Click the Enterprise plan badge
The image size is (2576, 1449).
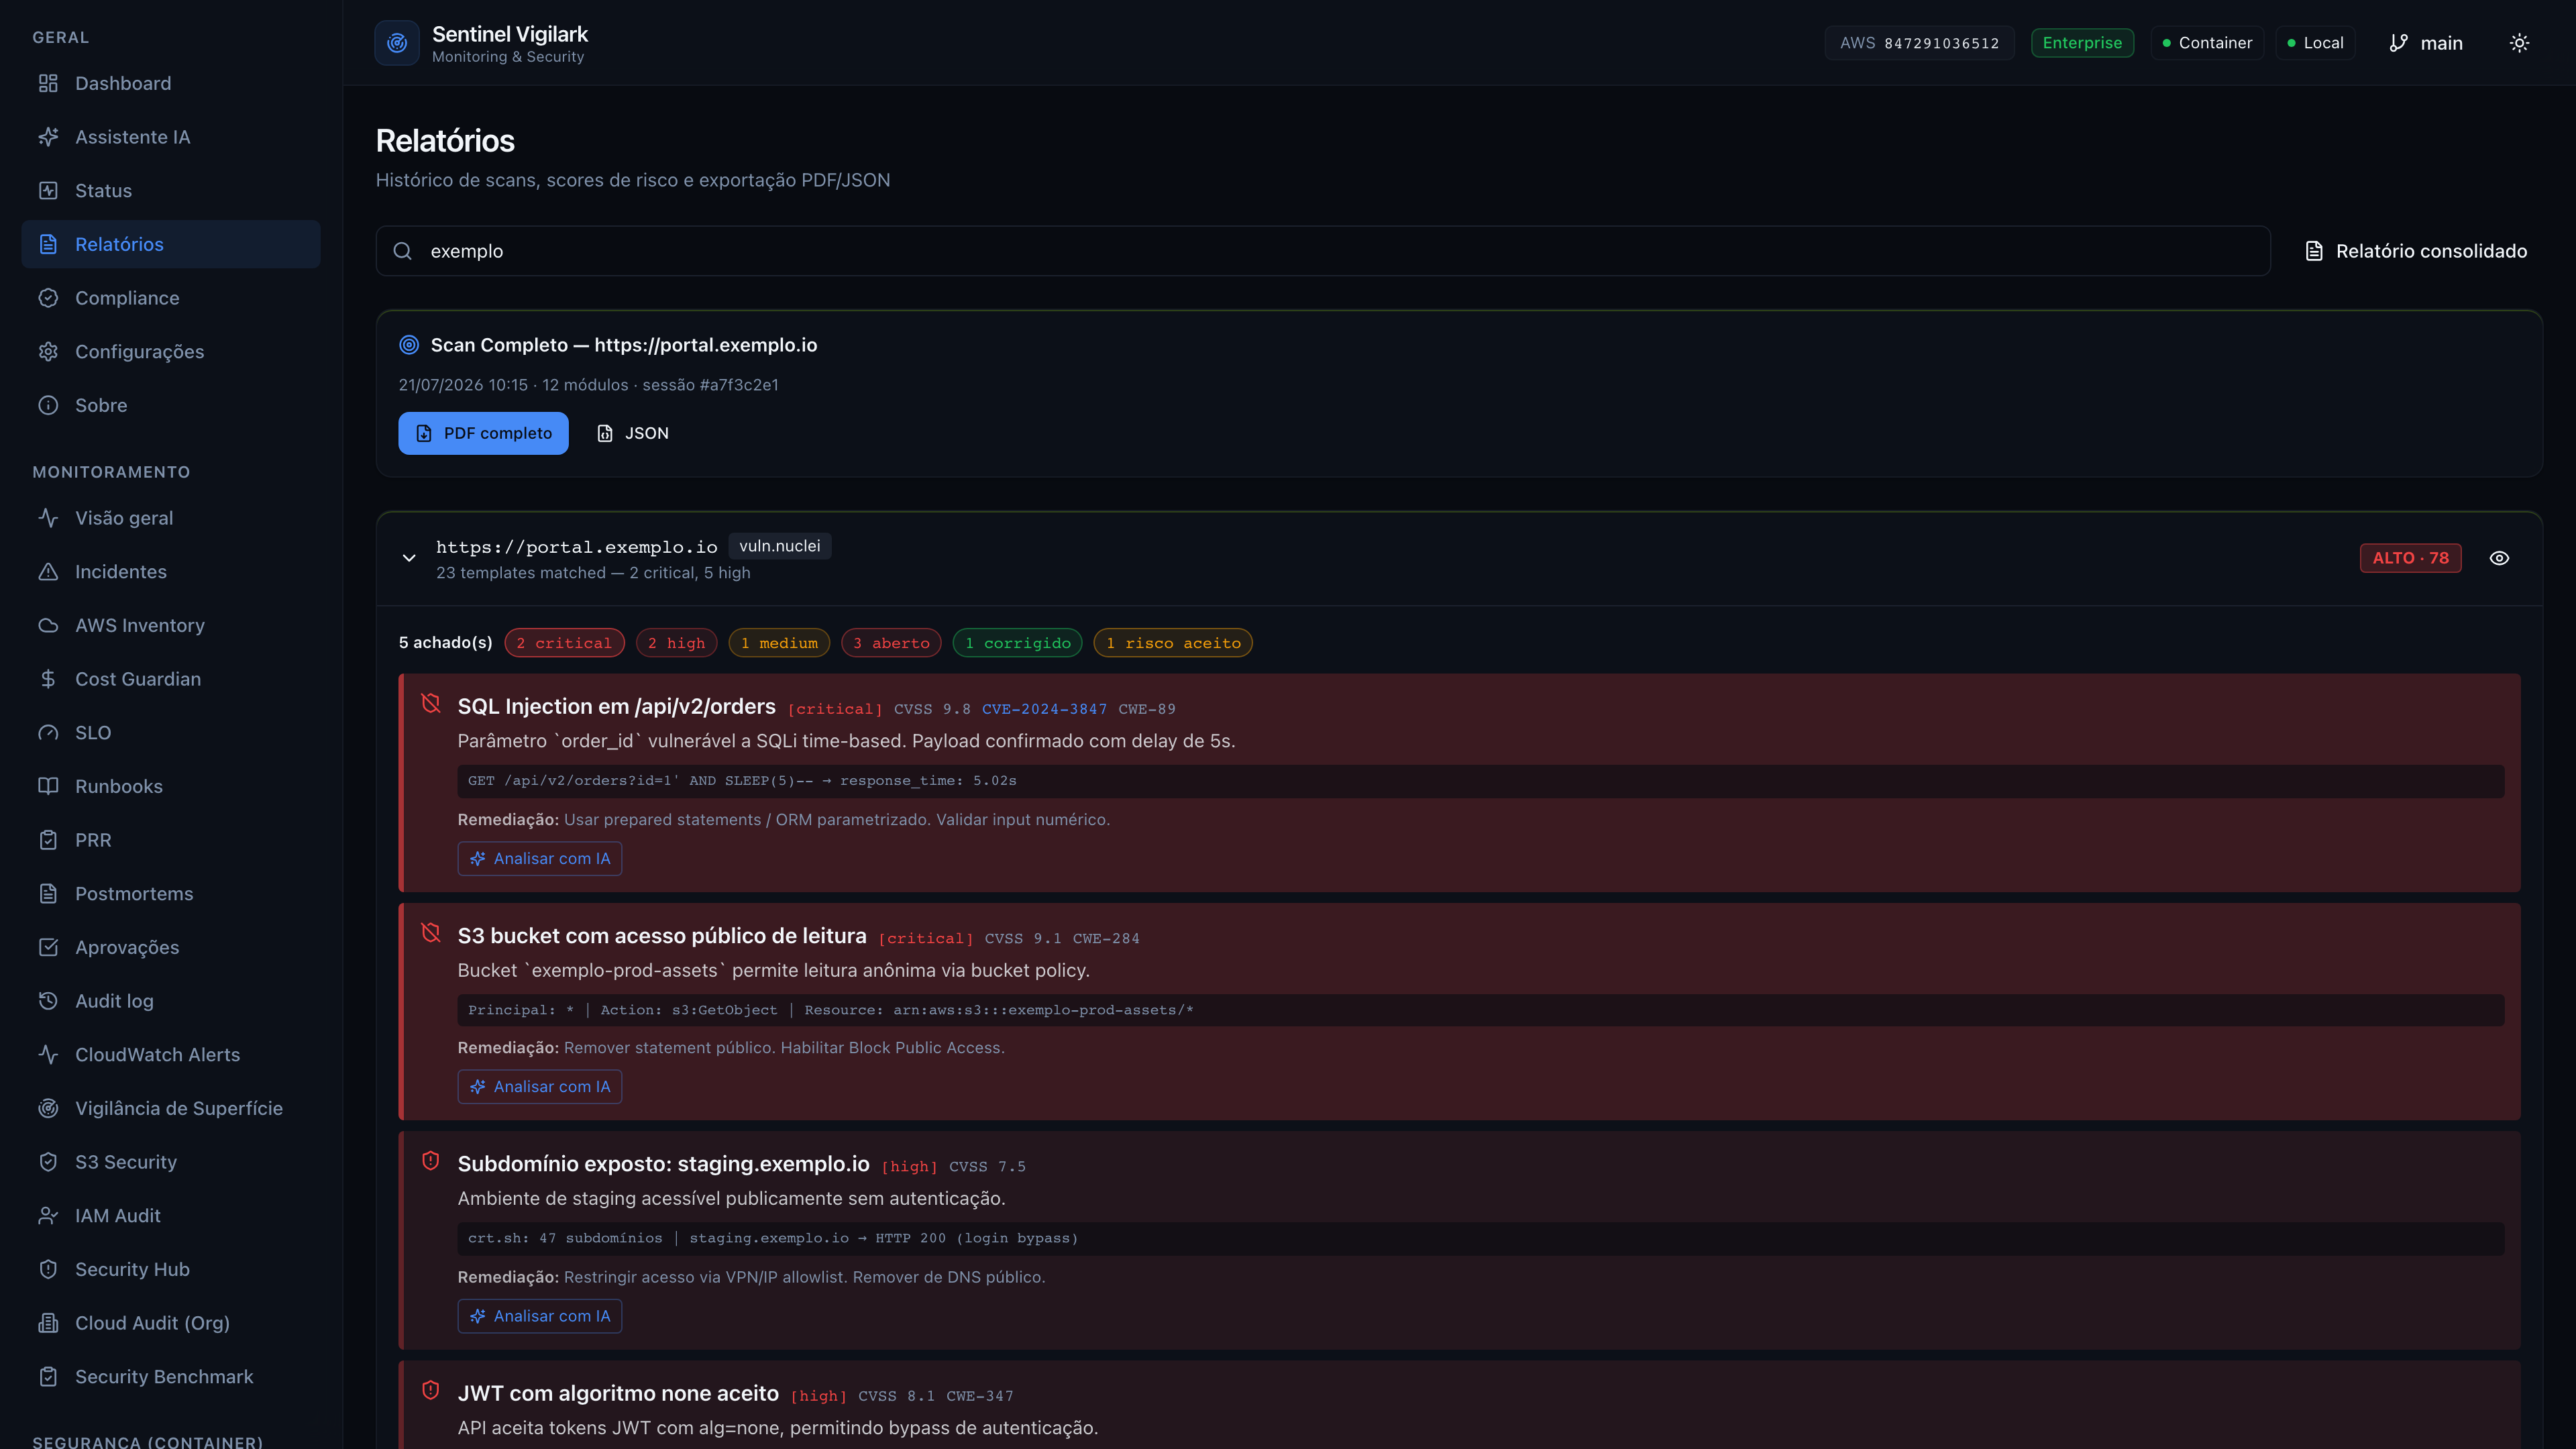(x=2082, y=43)
